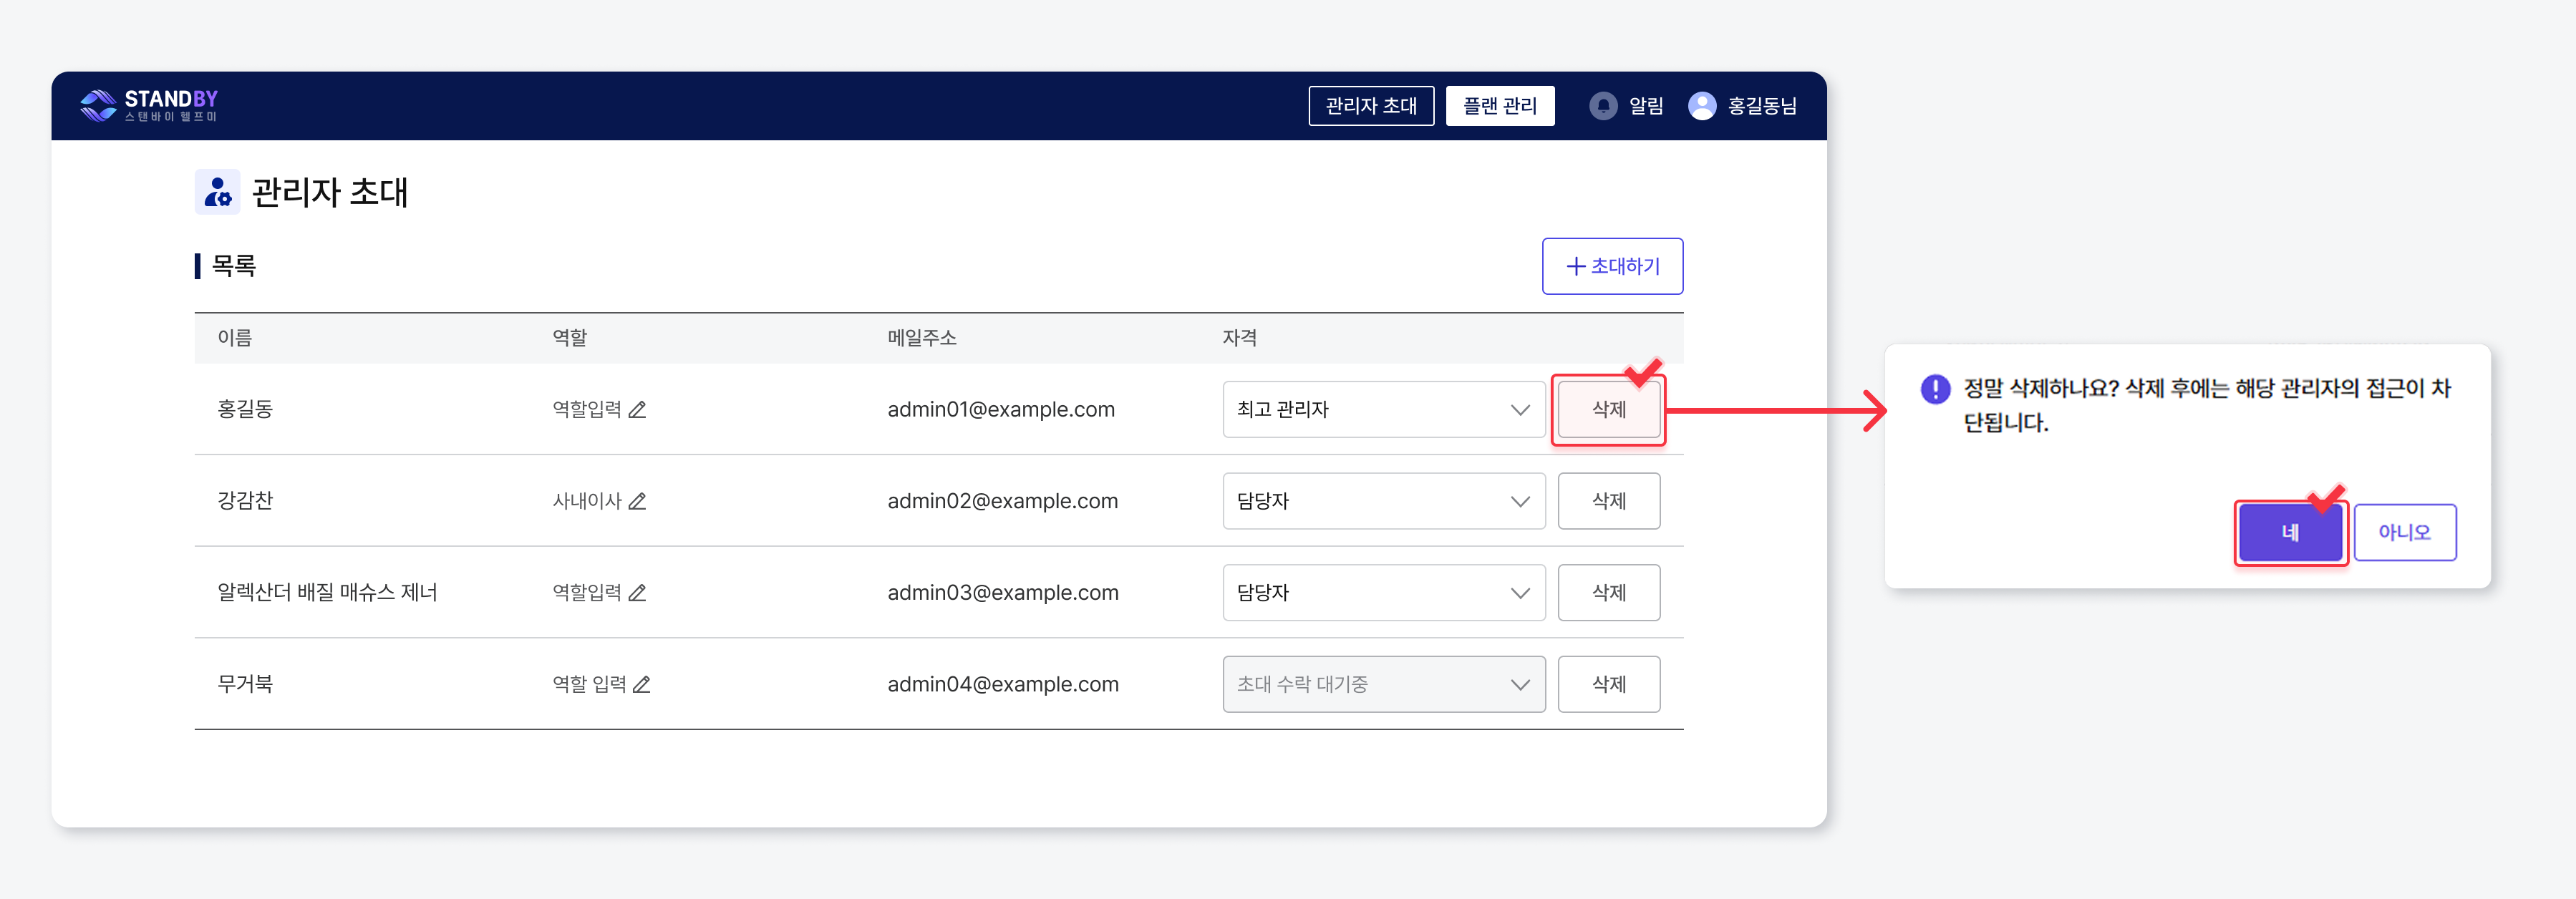Delete the 무거북 admin row
This screenshot has height=899, width=2576.
point(1608,685)
